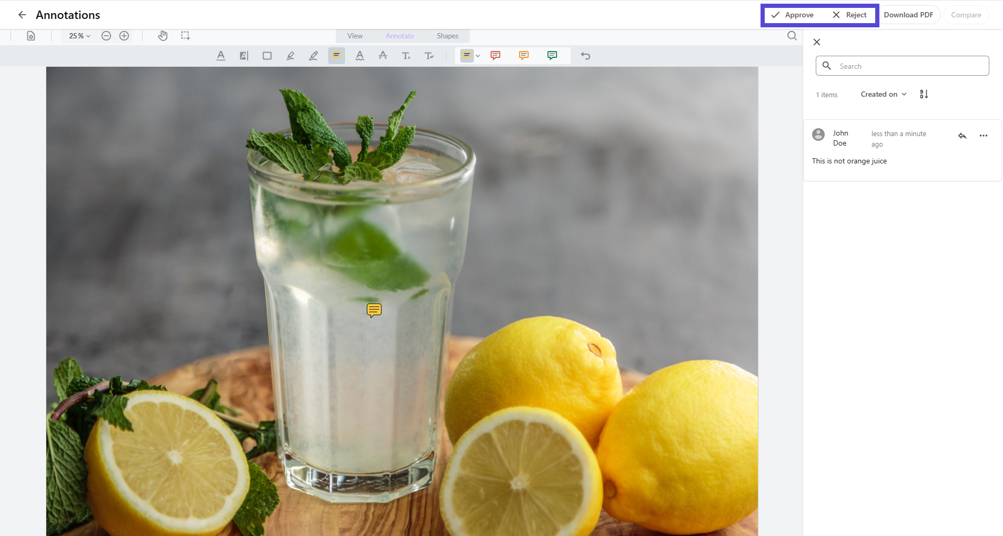Select the underline text tool
Viewport: 1003px width, 536px height.
(x=221, y=56)
